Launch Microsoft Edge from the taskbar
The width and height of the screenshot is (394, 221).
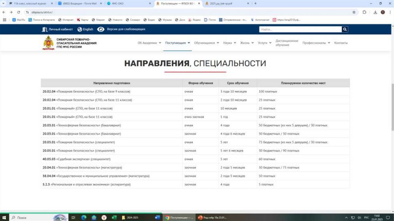point(83,218)
